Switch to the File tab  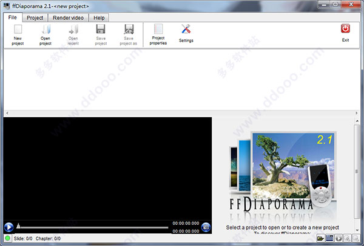pyautogui.click(x=12, y=18)
